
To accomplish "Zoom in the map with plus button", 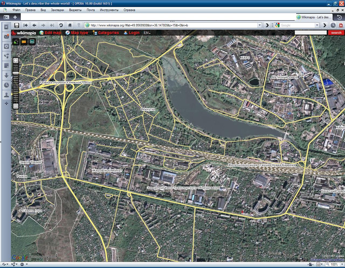I will coord(16,61).
